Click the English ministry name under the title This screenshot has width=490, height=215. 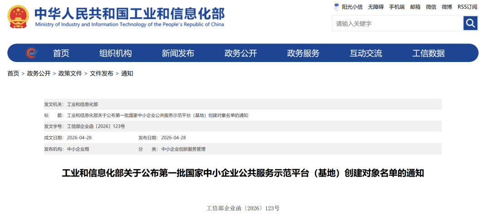(x=129, y=24)
